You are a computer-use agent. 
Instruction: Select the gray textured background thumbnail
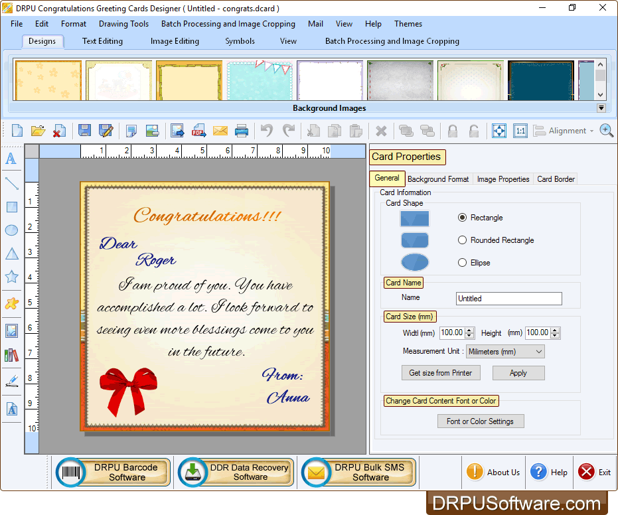pos(400,80)
